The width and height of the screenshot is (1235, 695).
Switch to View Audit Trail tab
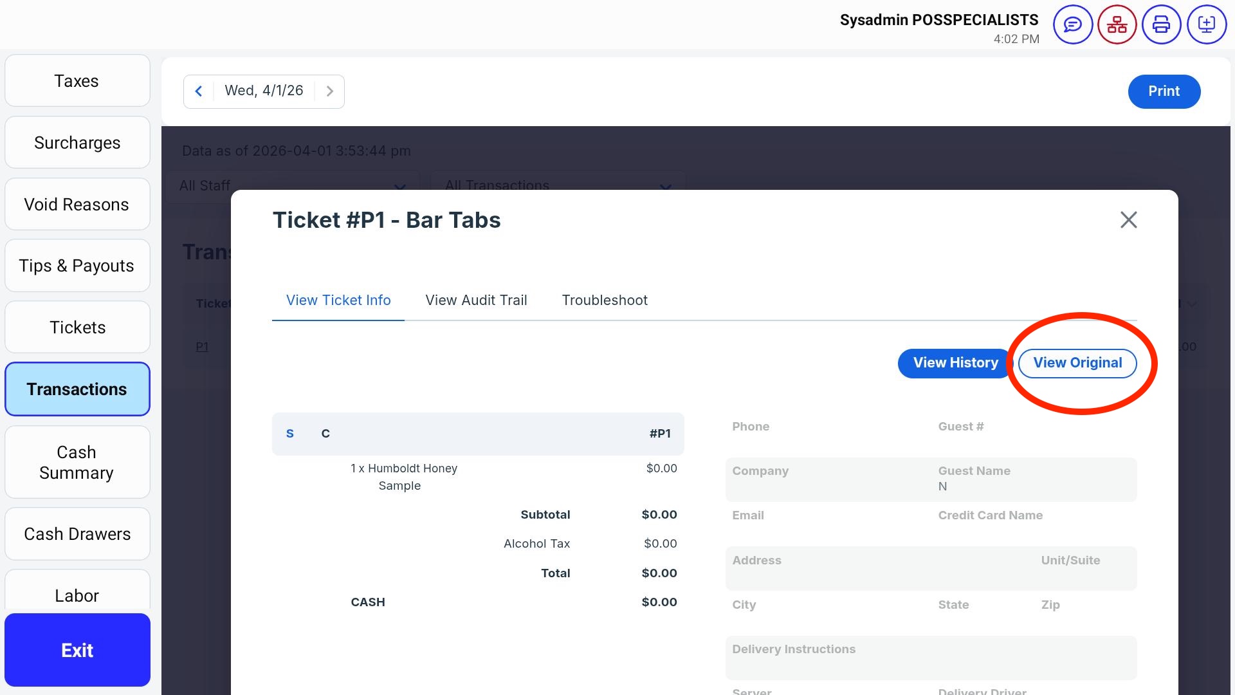tap(476, 301)
